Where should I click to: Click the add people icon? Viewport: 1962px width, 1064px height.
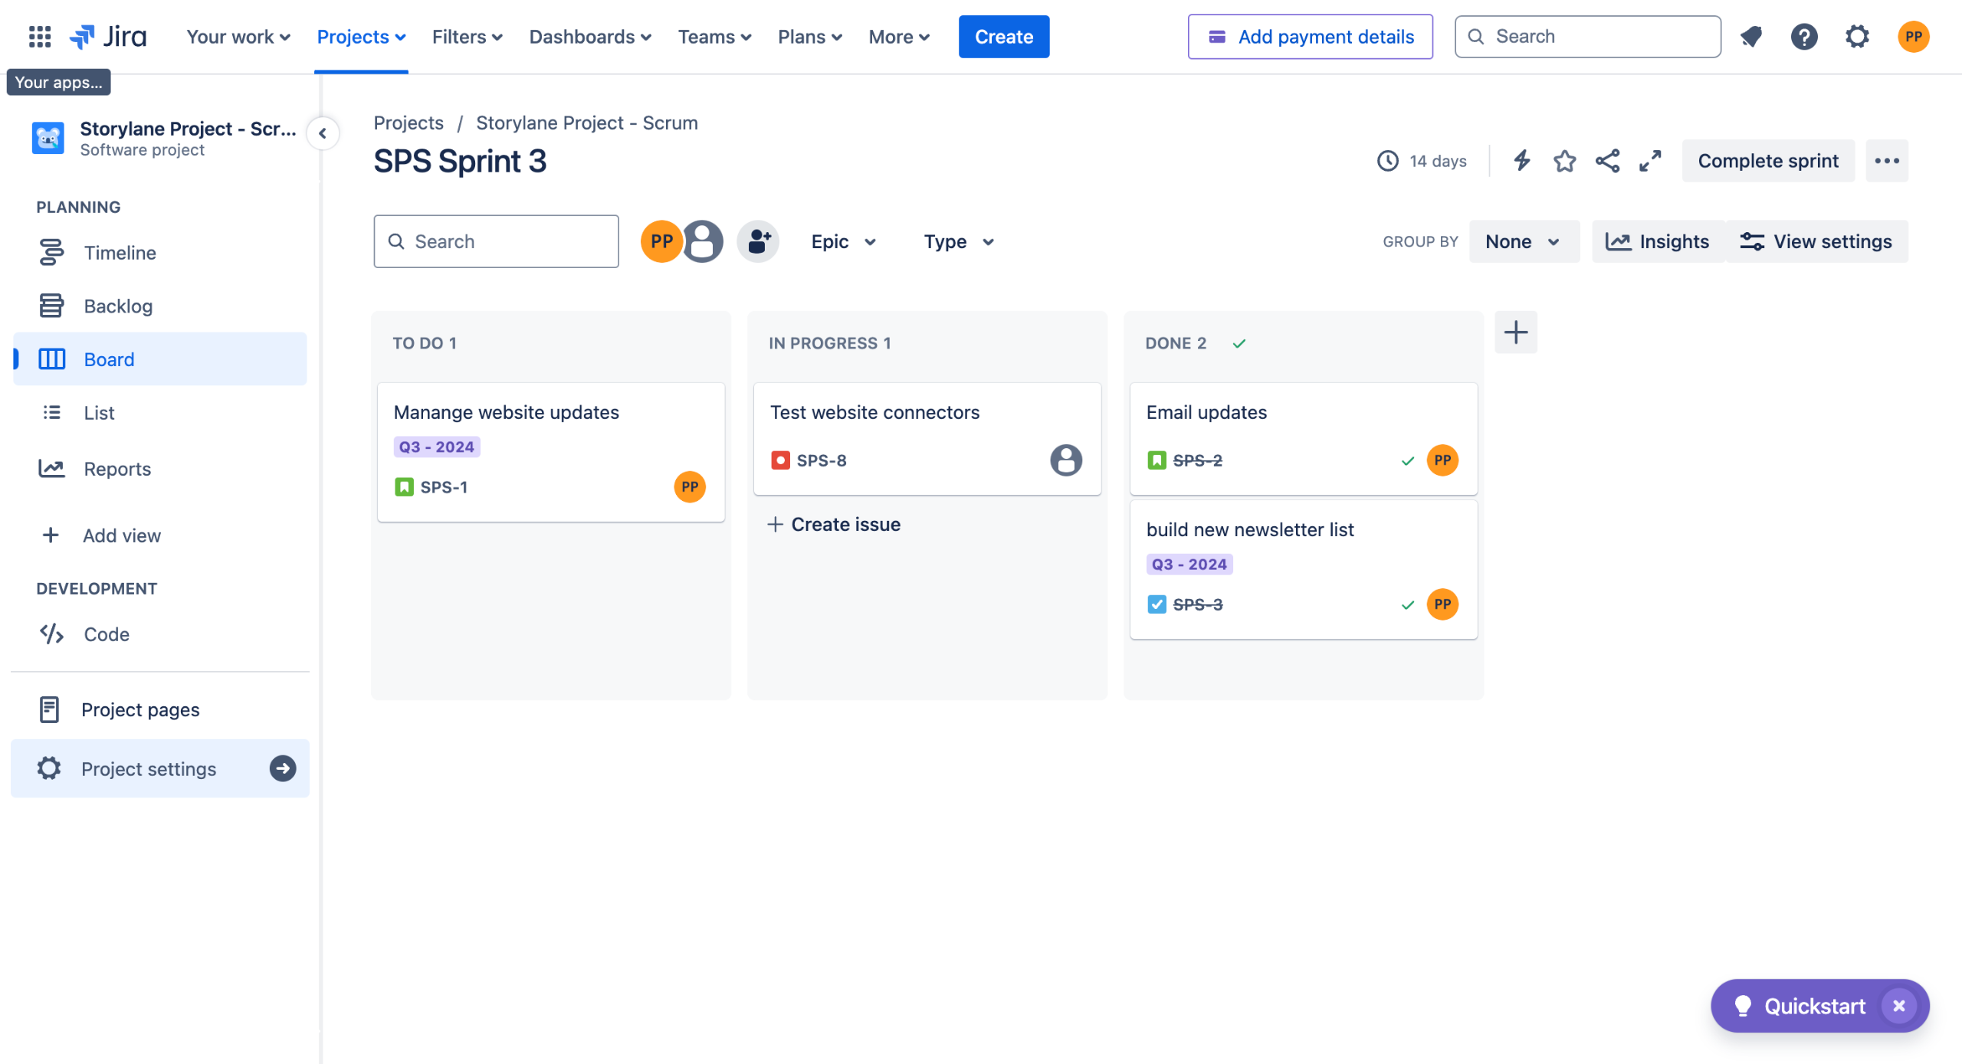click(758, 241)
